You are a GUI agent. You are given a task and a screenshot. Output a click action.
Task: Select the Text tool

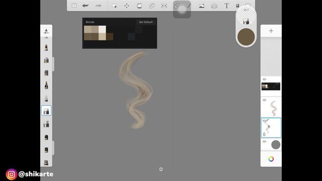(226, 6)
